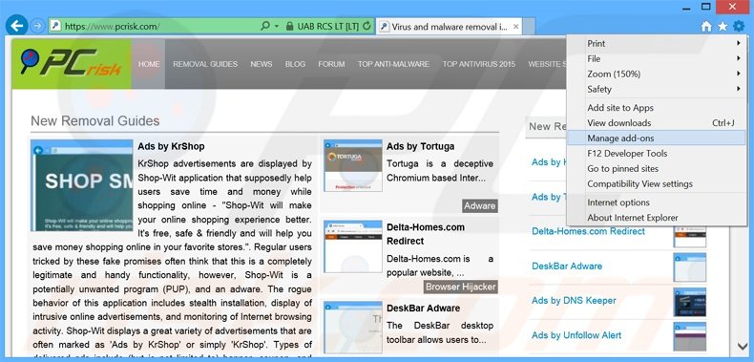
Task: Expand the Print submenu
Action: click(x=657, y=43)
